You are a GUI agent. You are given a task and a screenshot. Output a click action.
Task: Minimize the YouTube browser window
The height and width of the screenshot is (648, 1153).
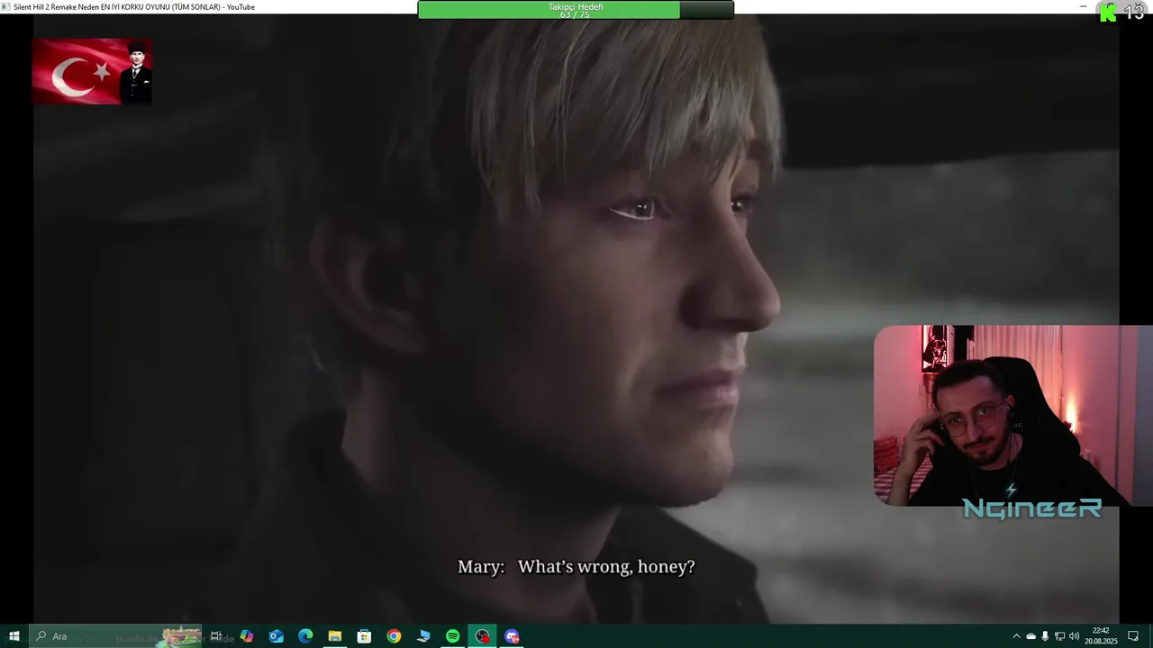(1083, 6)
